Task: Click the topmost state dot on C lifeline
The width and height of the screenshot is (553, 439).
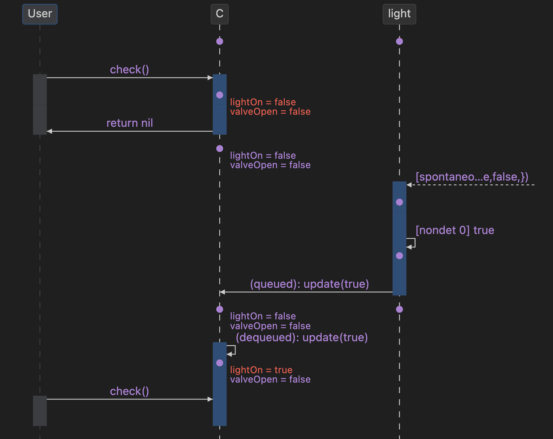Action: [220, 41]
